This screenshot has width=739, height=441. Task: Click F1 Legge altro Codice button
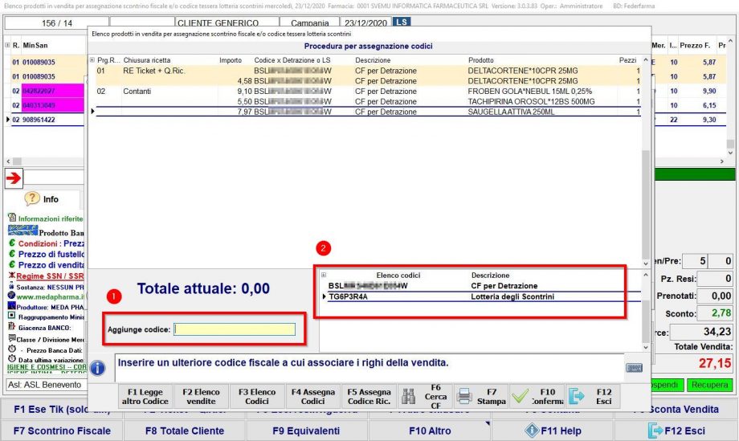click(x=145, y=396)
